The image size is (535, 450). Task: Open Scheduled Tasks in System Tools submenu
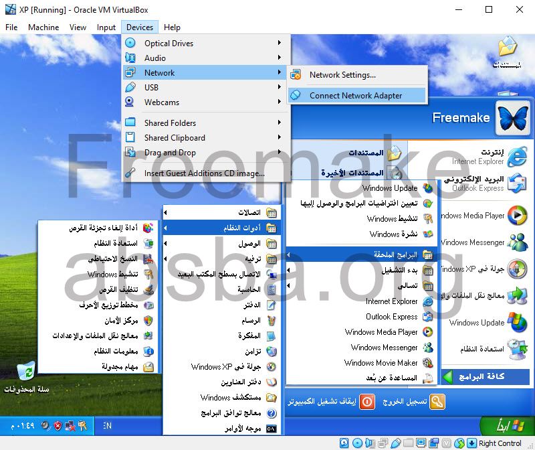(x=98, y=367)
